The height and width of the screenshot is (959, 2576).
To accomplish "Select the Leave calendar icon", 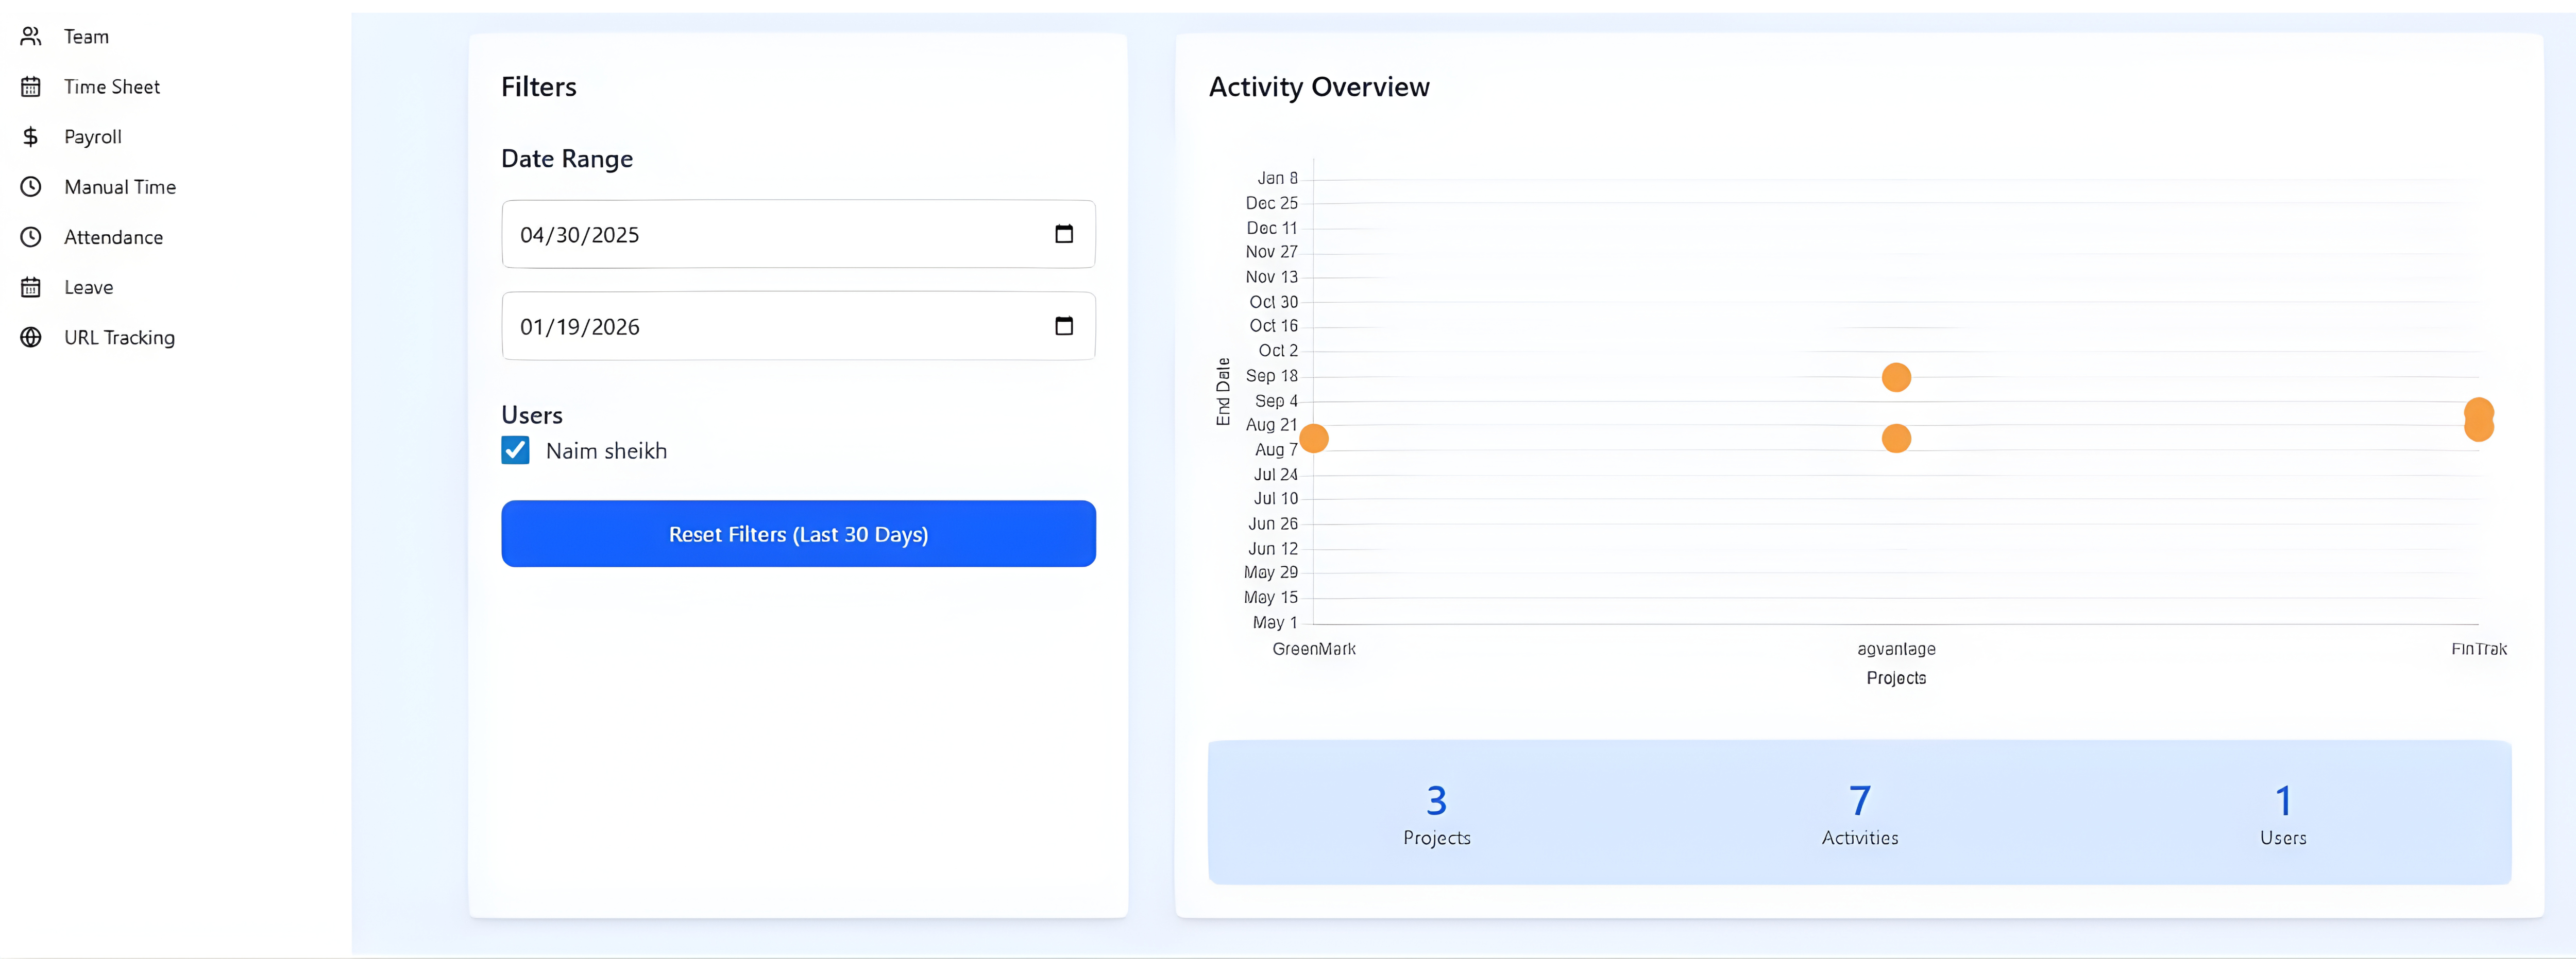I will click(x=30, y=287).
